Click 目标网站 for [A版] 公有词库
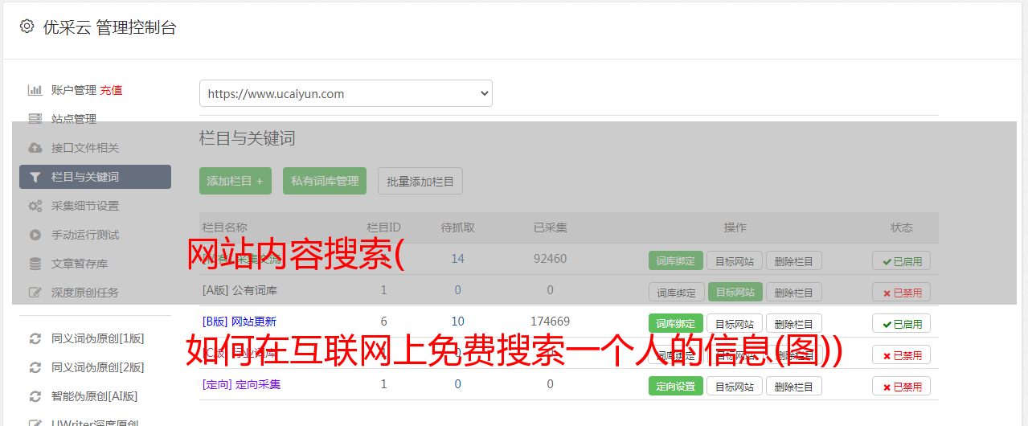 click(x=735, y=292)
